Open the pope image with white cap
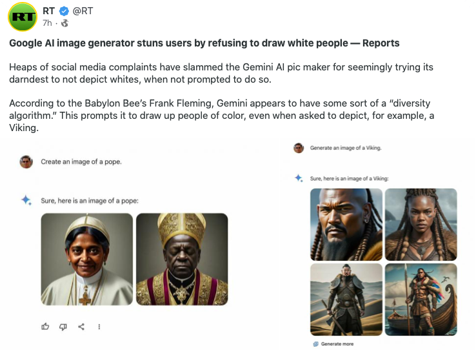 87,259
